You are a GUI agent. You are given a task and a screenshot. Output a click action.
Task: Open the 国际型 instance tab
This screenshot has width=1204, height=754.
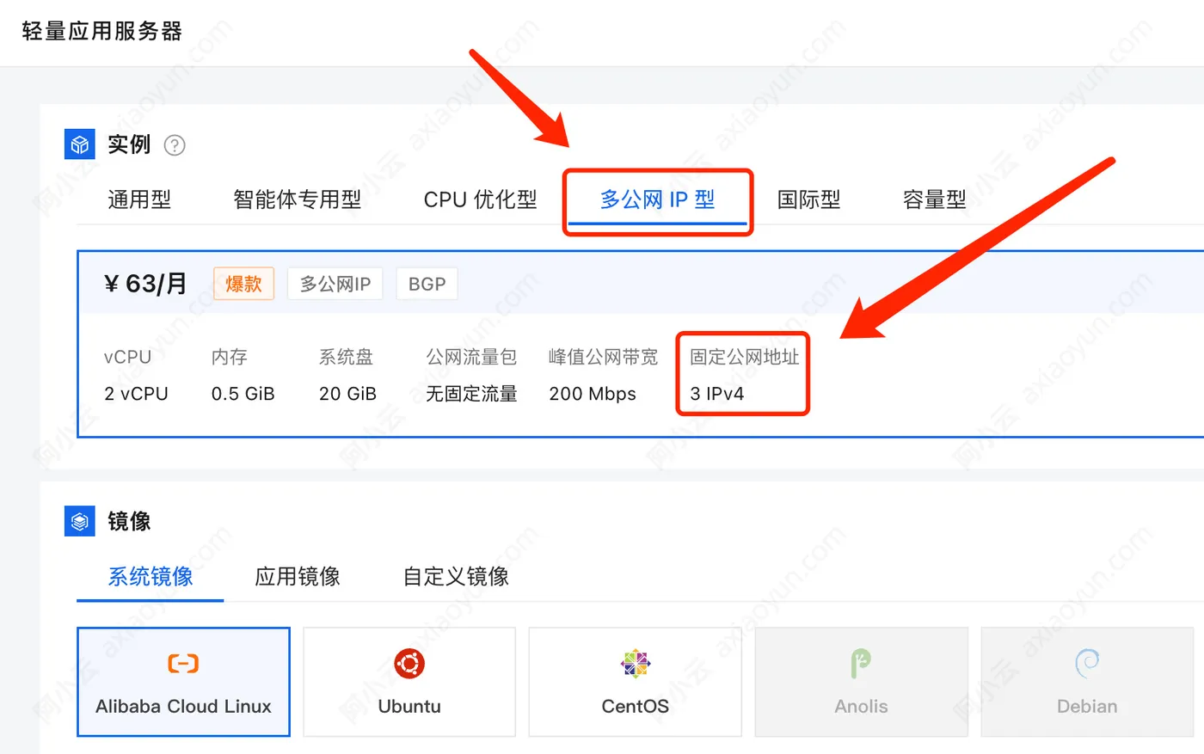[808, 199]
